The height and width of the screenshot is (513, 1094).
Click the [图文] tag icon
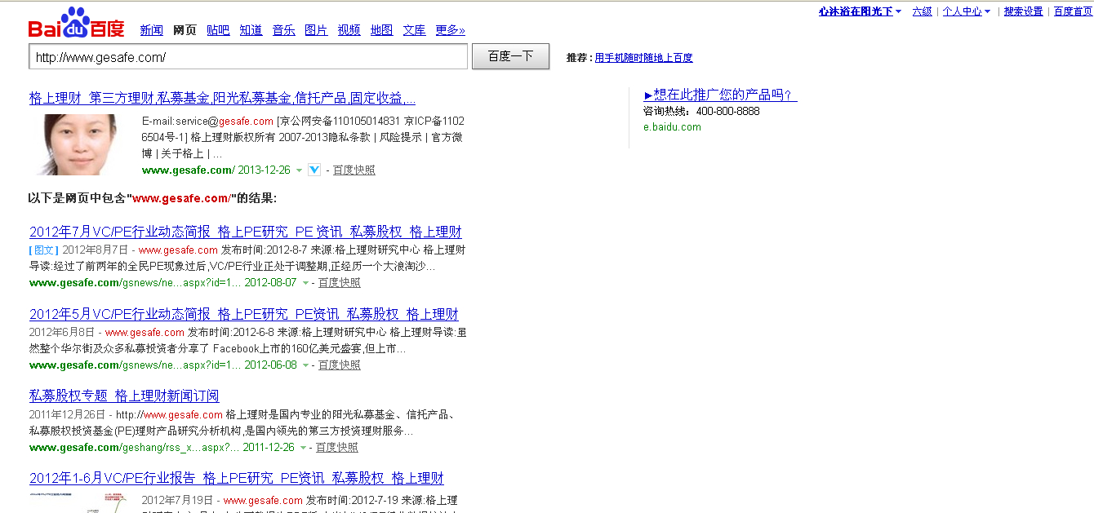coord(44,250)
